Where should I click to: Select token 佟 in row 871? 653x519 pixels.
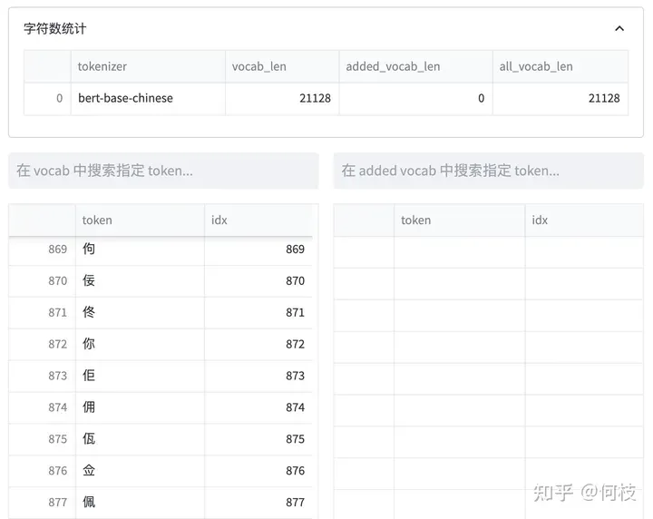pyautogui.click(x=140, y=313)
